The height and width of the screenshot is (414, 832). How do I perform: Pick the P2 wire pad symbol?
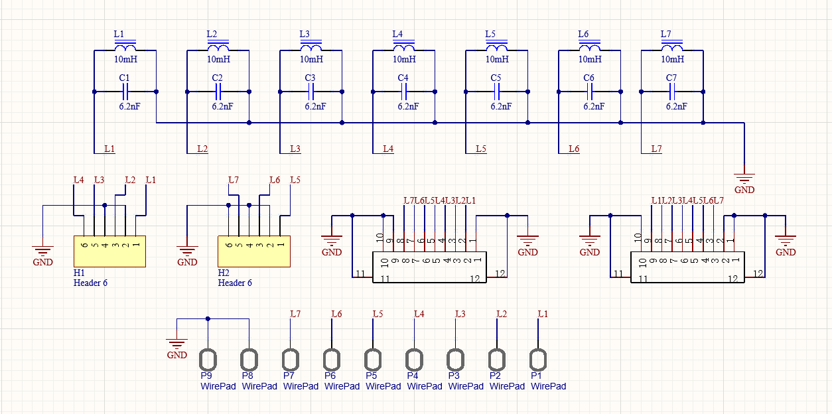[497, 360]
